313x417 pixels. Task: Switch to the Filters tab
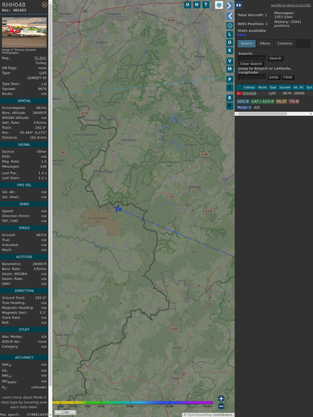(x=265, y=44)
